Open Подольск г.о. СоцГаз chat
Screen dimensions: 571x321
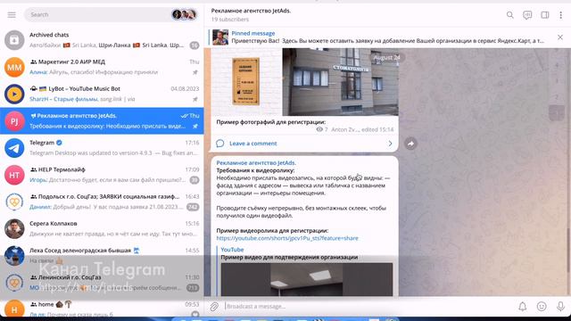(x=102, y=202)
